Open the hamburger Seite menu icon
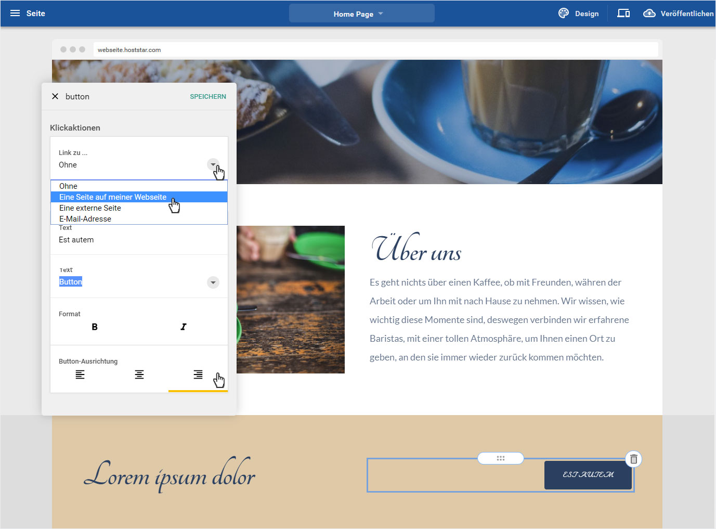 coord(15,14)
